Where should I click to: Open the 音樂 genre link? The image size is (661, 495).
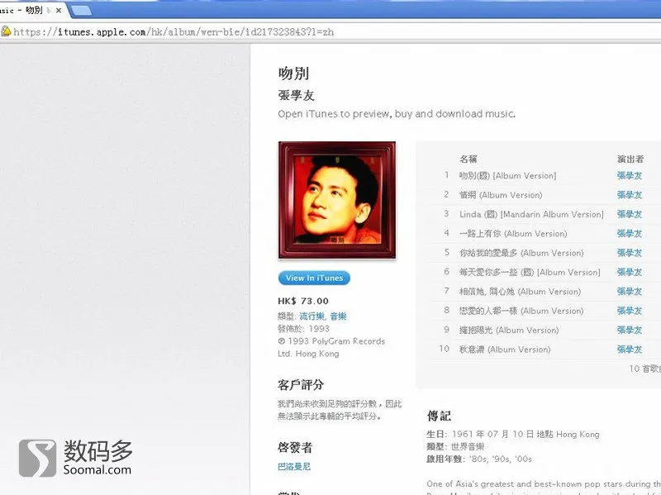(x=338, y=317)
